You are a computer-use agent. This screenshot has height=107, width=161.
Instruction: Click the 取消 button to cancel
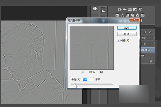[x=127, y=34]
